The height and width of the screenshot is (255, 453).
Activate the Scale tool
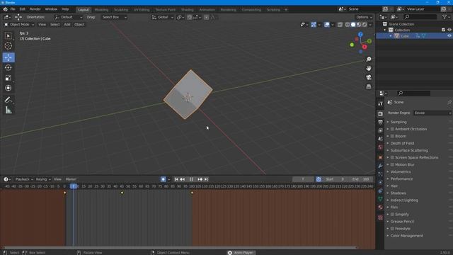click(8, 78)
